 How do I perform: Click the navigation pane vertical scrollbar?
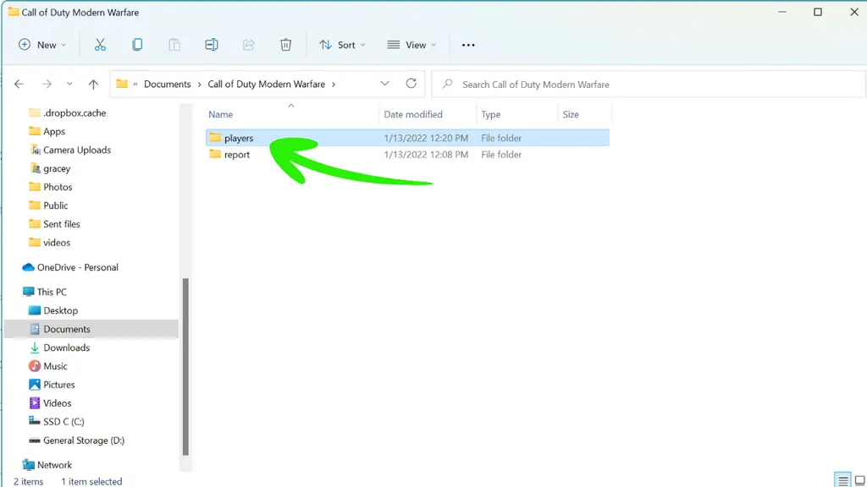[x=185, y=364]
